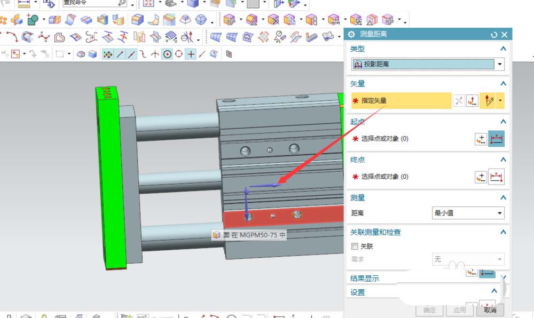
Task: Toggle the Existing Point snap icon
Action: coord(191,54)
